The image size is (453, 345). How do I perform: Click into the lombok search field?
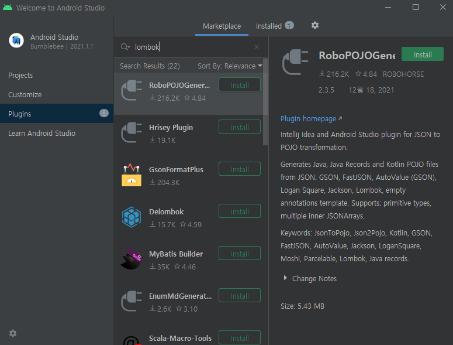[191, 47]
